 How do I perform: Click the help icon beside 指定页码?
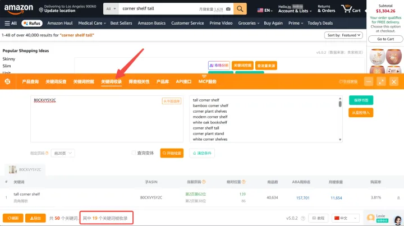point(47,153)
